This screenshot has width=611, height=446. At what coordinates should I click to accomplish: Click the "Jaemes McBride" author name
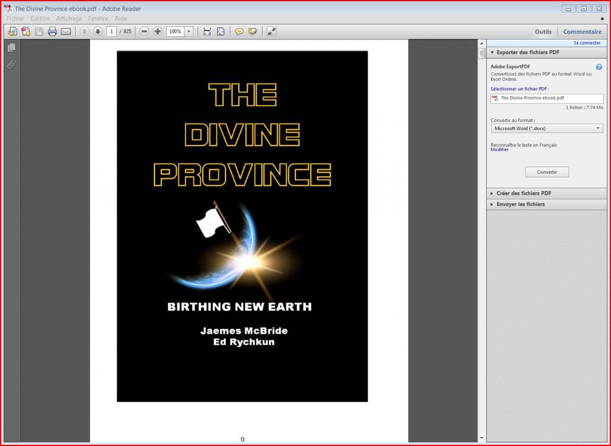[x=244, y=331]
